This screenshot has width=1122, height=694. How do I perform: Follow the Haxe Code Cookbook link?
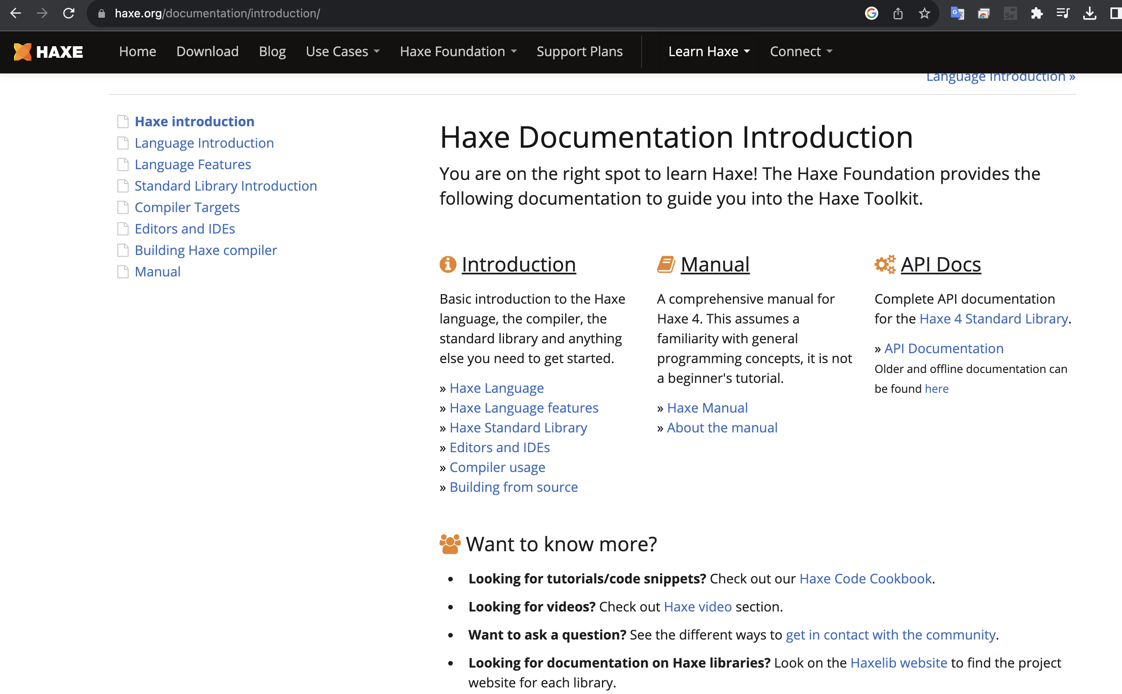coord(865,578)
